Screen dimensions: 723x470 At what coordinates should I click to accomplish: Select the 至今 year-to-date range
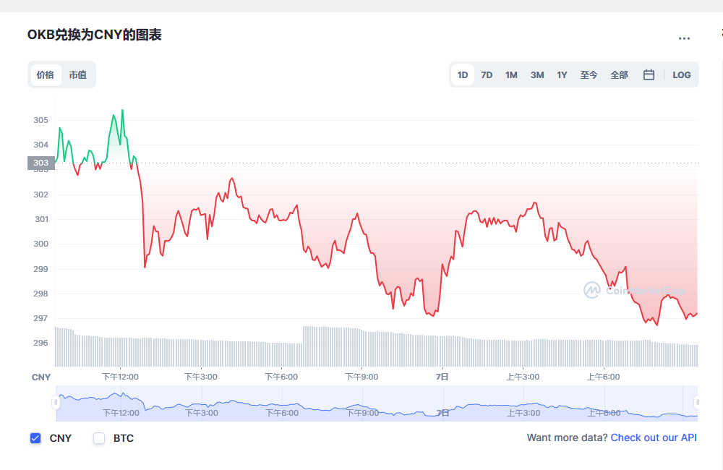click(x=589, y=74)
